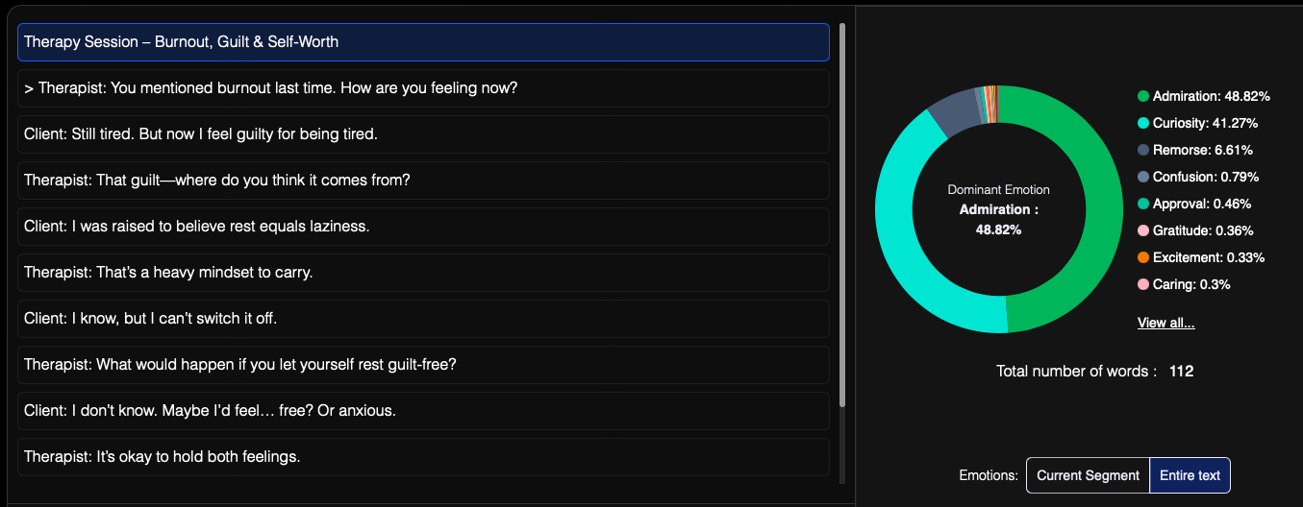Click the dark Remorse legend dot

(x=1143, y=150)
